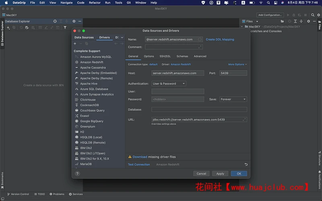The image size is (322, 201).
Task: Open macOS Control Center icon
Action: 276,3
